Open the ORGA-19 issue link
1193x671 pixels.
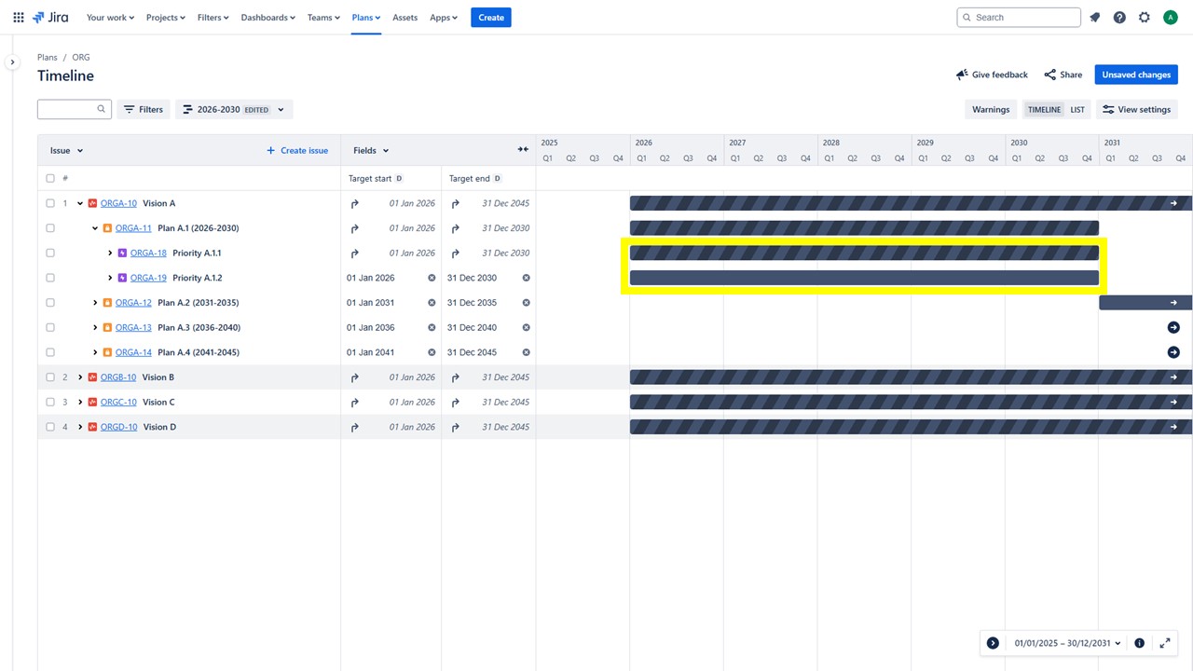(148, 278)
